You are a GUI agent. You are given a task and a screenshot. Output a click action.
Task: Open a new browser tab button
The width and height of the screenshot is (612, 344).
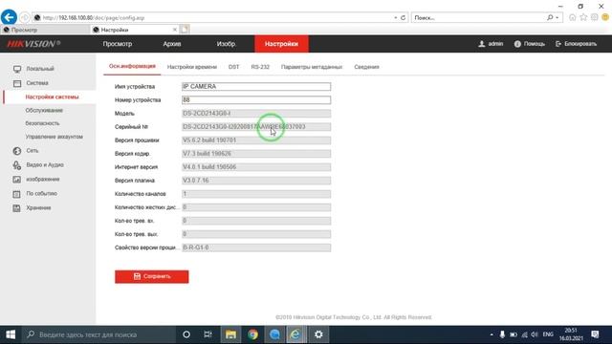[185, 30]
